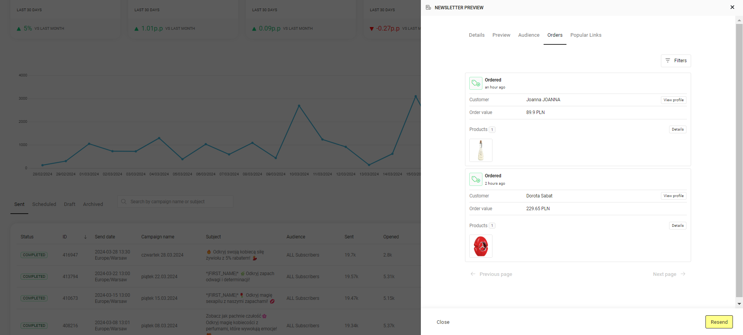Click the red -0.27p.p down-trend arrow
Image resolution: width=743 pixels, height=335 pixels.
point(372,29)
